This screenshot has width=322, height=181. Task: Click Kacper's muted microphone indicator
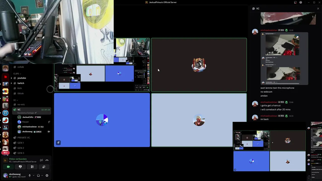[49, 122]
